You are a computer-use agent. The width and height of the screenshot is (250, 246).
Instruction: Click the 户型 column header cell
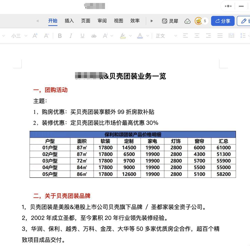point(50,141)
